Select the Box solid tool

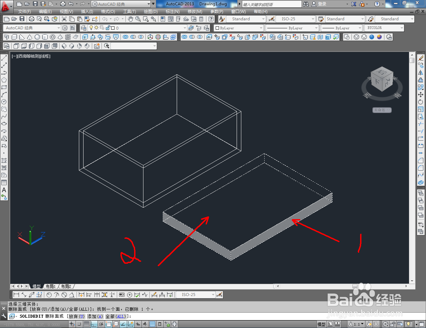[x=15, y=37]
